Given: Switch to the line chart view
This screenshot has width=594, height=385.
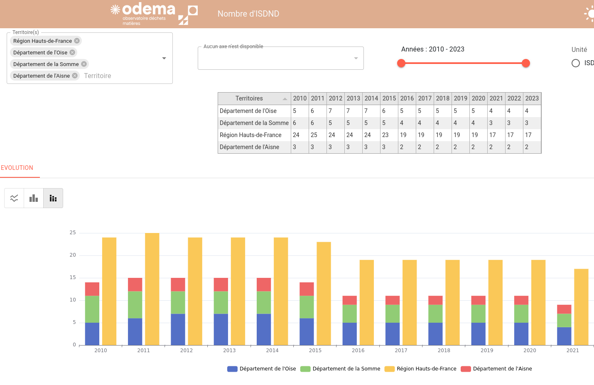Looking at the screenshot, I should tap(14, 198).
